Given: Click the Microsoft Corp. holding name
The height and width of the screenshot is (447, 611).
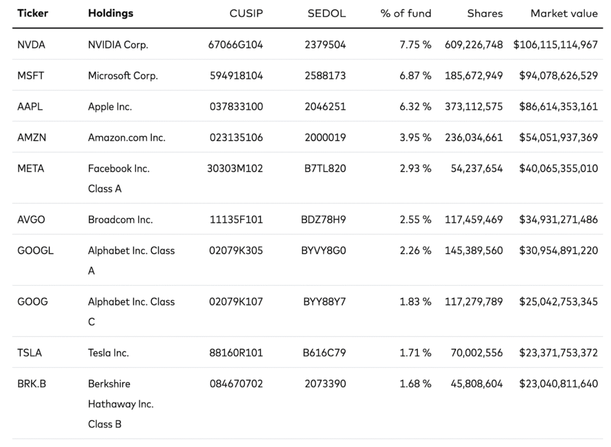Looking at the screenshot, I should (123, 76).
